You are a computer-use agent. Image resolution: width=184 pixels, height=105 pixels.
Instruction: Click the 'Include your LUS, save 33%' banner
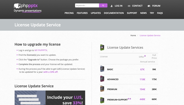tap(50, 98)
